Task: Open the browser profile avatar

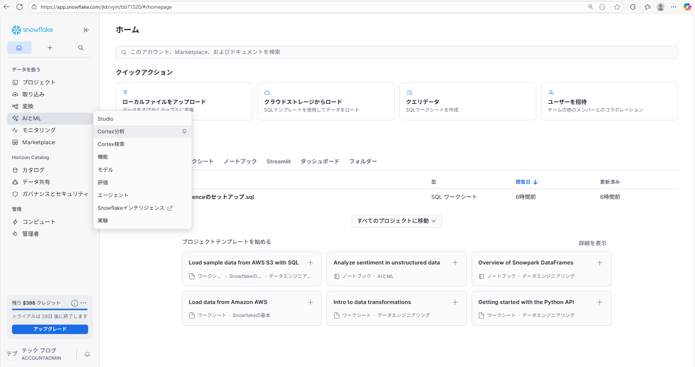Action: tap(661, 7)
